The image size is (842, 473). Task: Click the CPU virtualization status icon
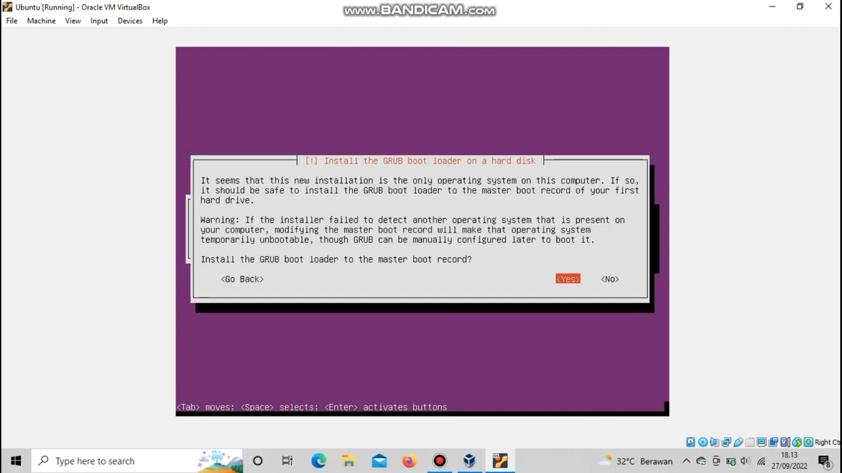tap(785, 442)
